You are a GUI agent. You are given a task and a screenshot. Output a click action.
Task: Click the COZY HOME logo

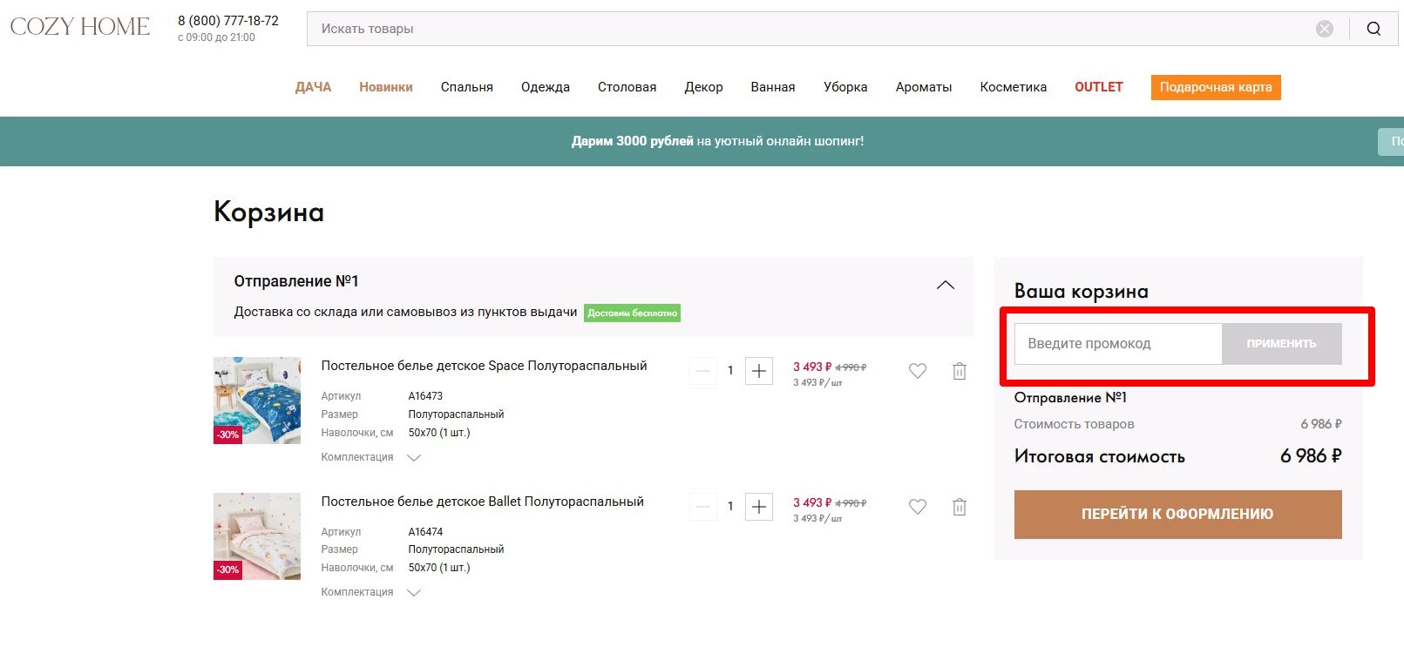pos(80,27)
